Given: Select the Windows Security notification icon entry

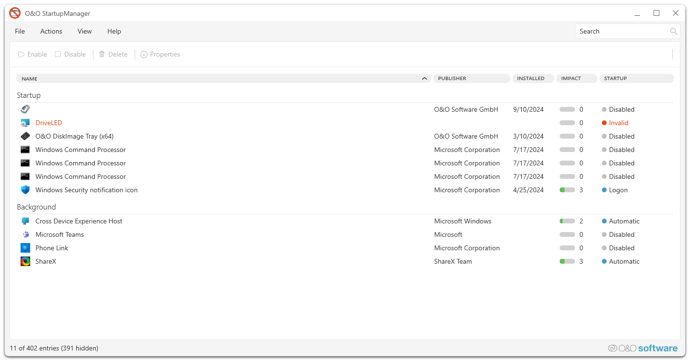Looking at the screenshot, I should pyautogui.click(x=87, y=190).
